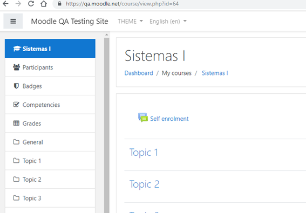Go to browser home icon
This screenshot has width=306, height=213.
click(44, 4)
